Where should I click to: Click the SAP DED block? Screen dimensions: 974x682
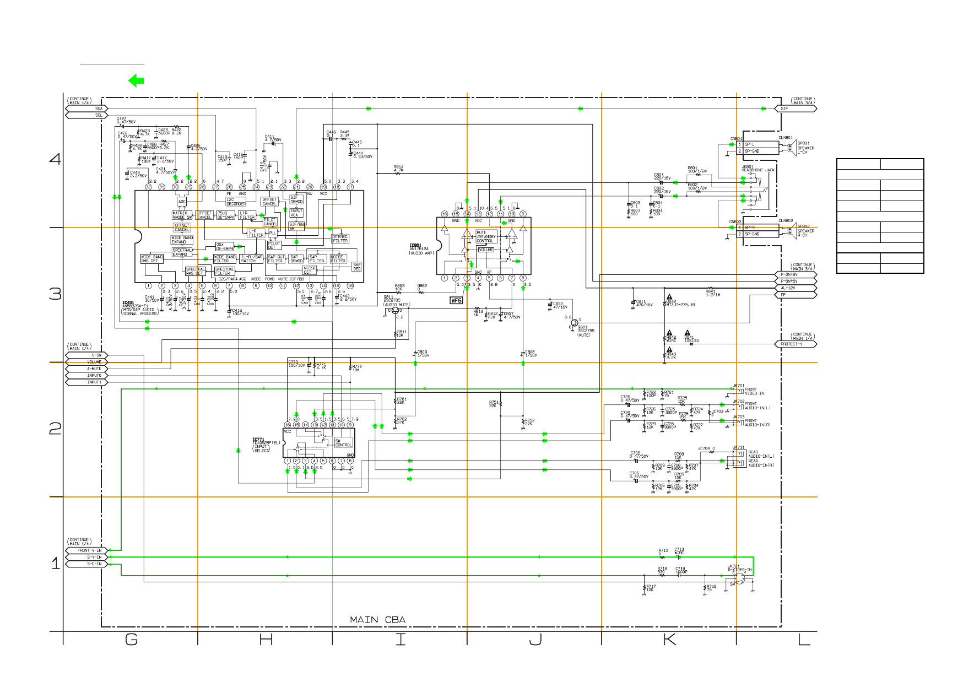[x=357, y=267]
